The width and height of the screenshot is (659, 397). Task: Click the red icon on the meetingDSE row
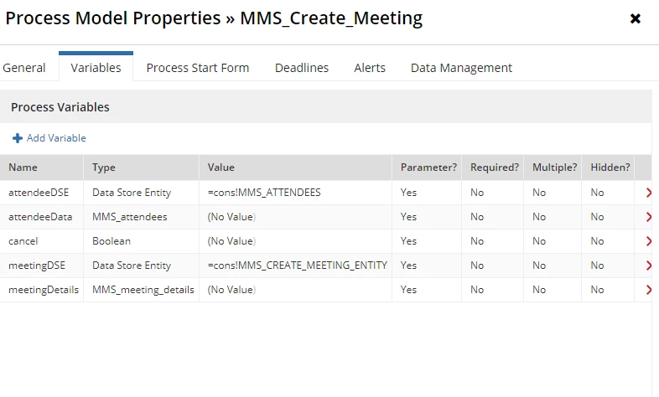coord(649,266)
